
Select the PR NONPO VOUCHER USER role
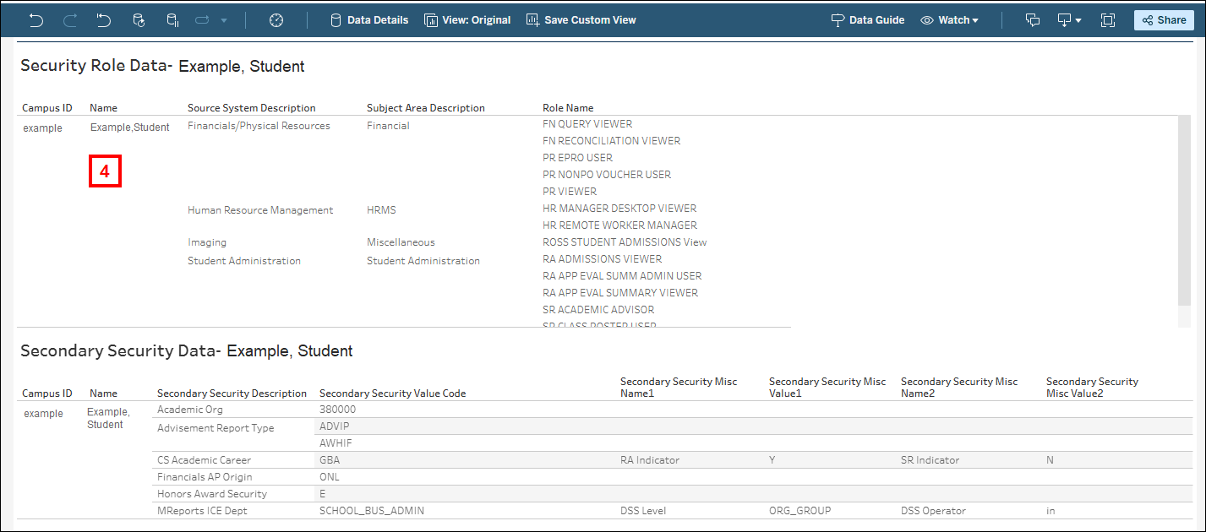[x=607, y=175]
